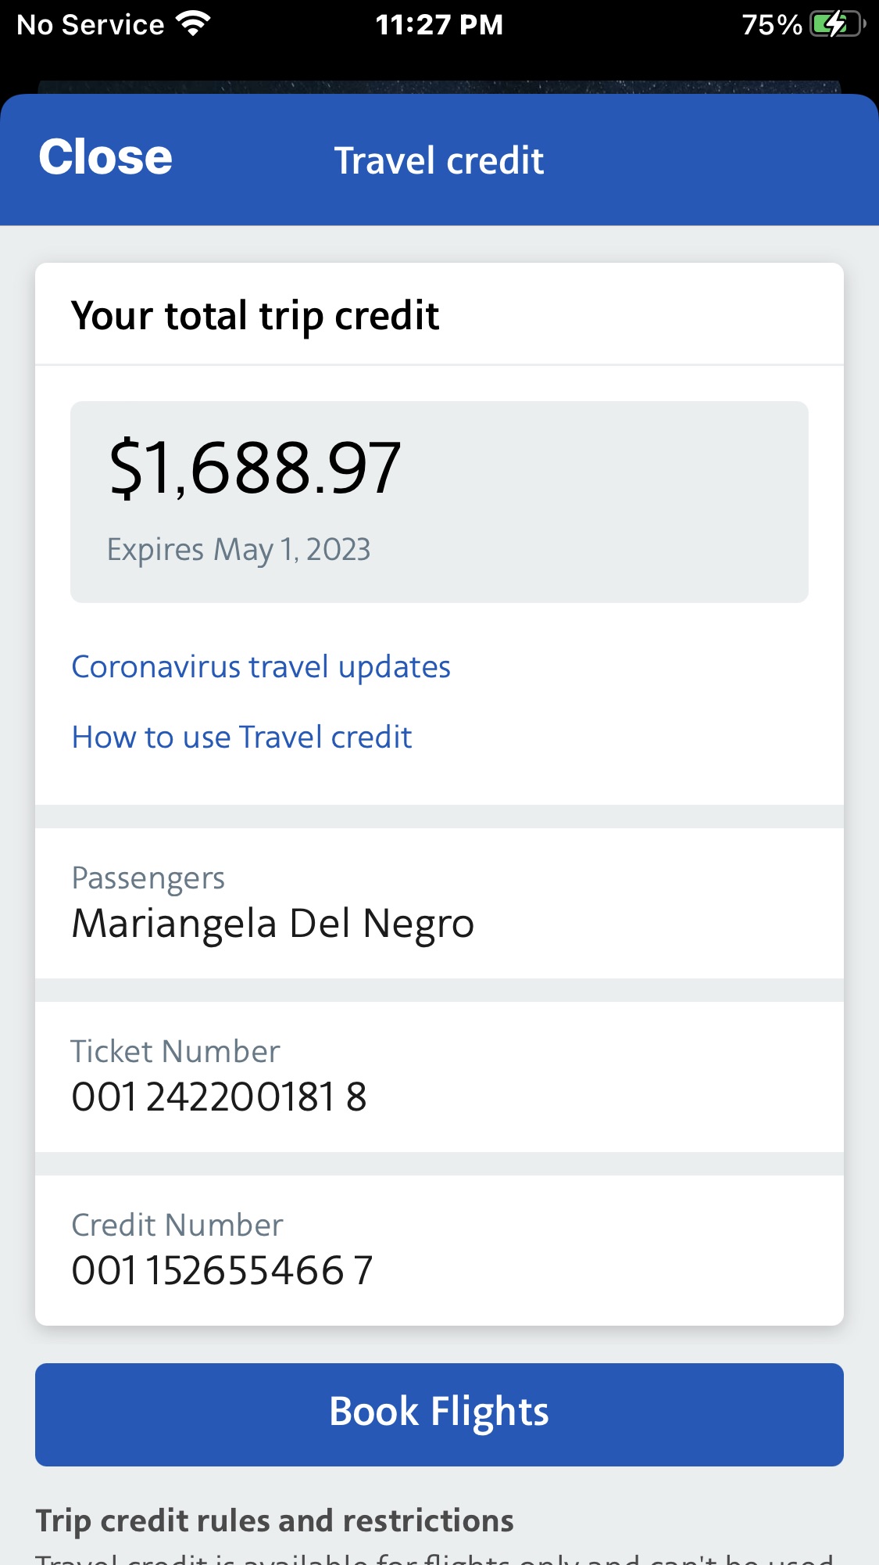The height and width of the screenshot is (1565, 879).
Task: Close the Travel credit sheet
Action: pos(105,157)
